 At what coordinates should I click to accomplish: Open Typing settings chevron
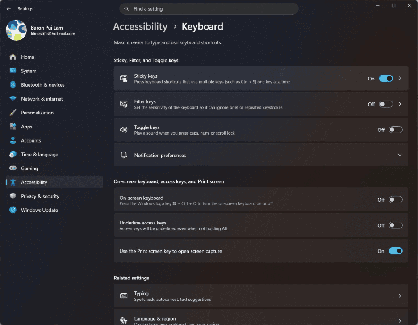[x=400, y=295]
